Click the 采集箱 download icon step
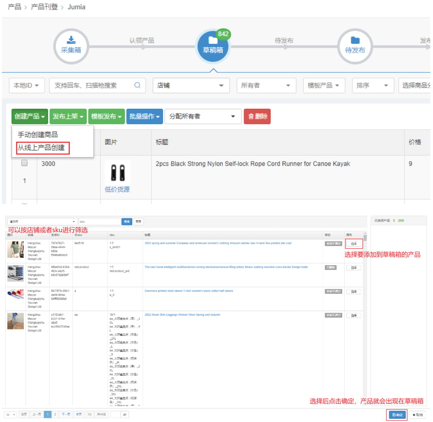Screen dimensions: 433x422 pyautogui.click(x=70, y=45)
